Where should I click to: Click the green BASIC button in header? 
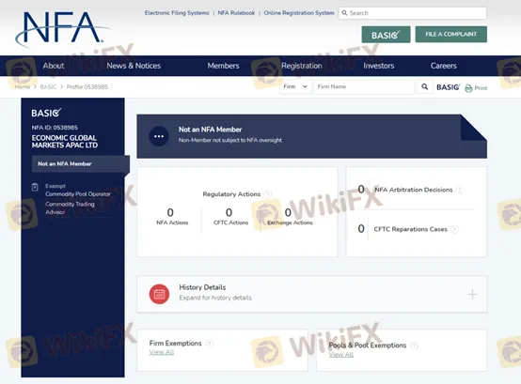coord(386,35)
